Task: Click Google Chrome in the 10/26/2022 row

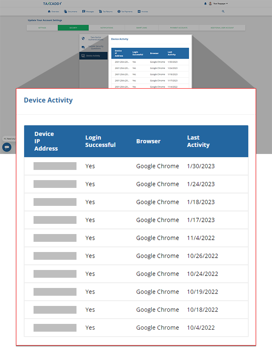Action: [157, 256]
